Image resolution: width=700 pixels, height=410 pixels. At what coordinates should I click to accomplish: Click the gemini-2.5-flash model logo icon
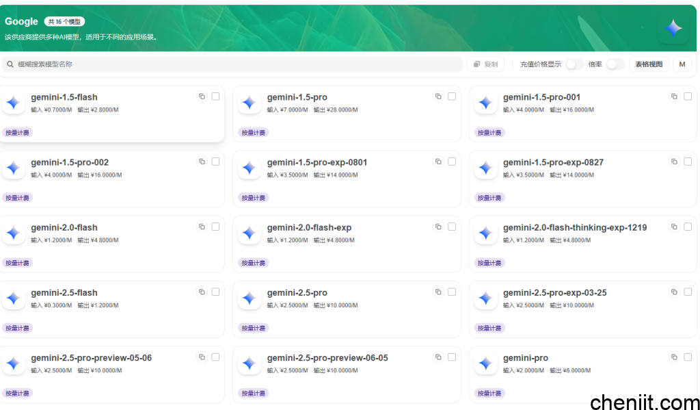pyautogui.click(x=14, y=298)
